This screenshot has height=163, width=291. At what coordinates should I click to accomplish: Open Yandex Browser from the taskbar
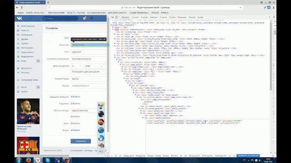coord(38,160)
